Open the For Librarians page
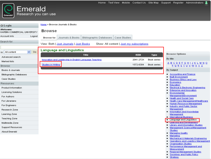Viewport: 211px width, 159px height. pyautogui.click(x=9, y=101)
